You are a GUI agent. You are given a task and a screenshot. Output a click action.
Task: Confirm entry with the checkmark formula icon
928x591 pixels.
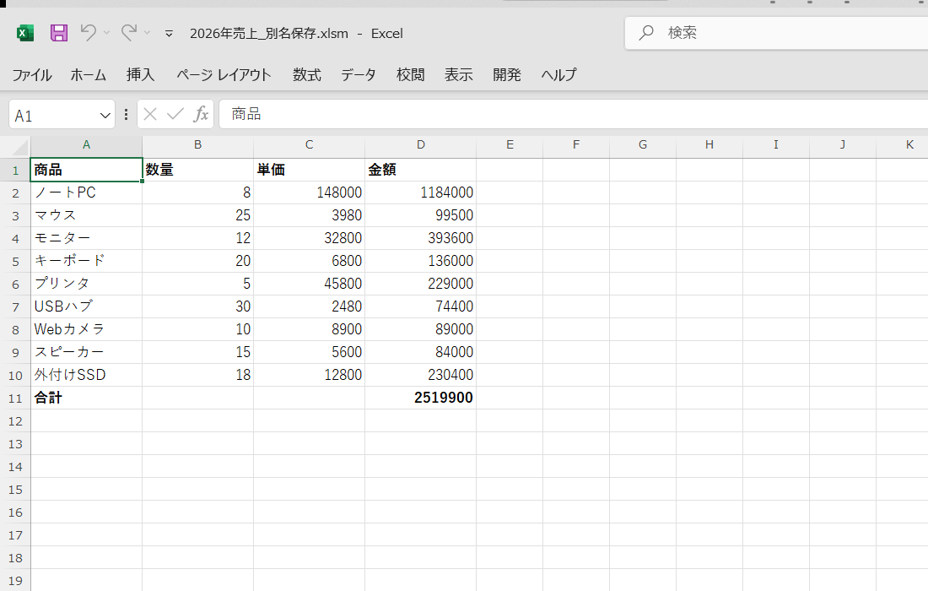pyautogui.click(x=175, y=114)
